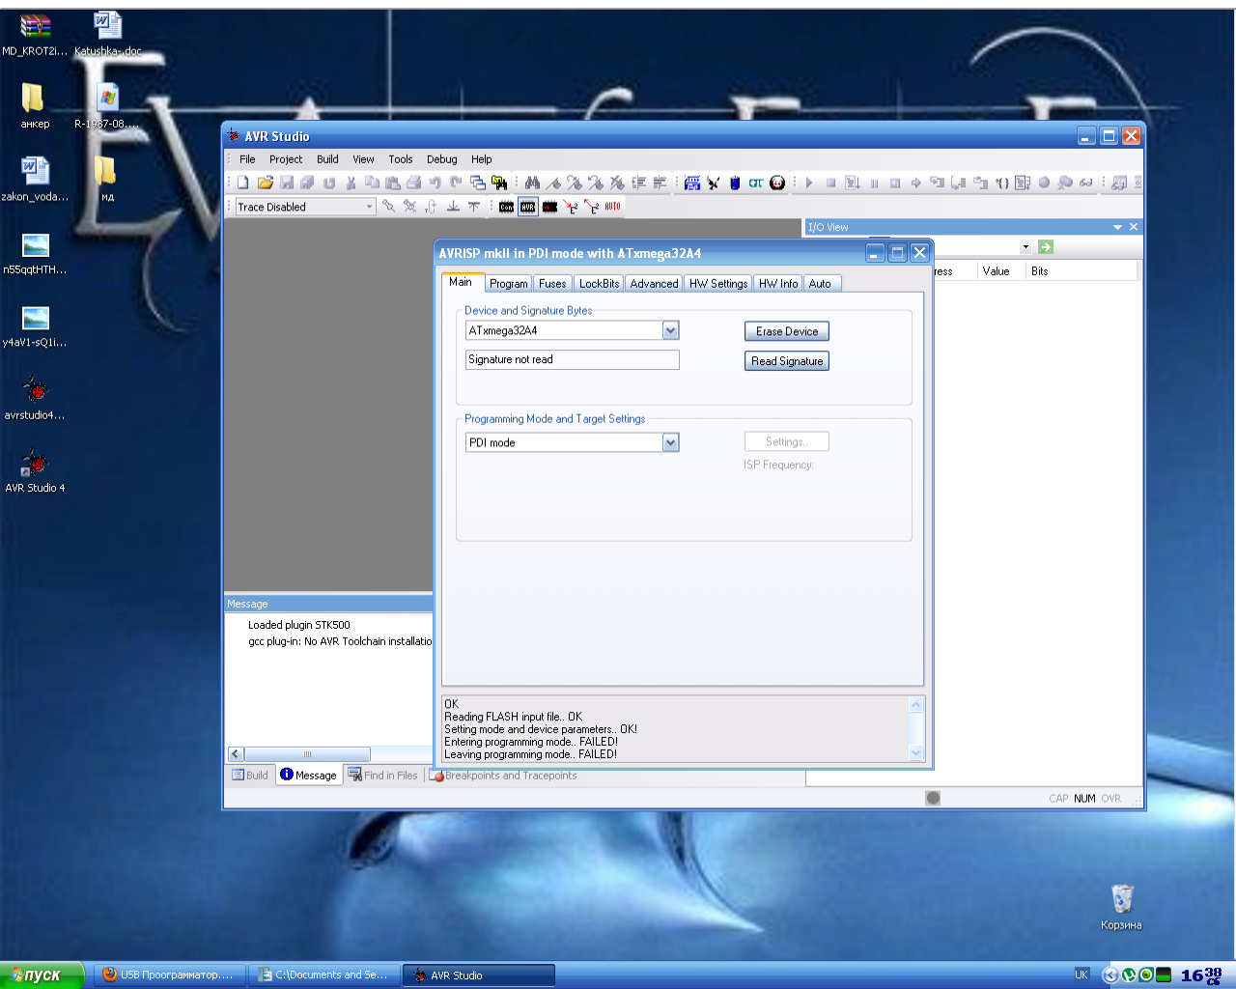Viewport: 1236px width, 989px height.
Task: Open the Tools menu
Action: point(401,159)
